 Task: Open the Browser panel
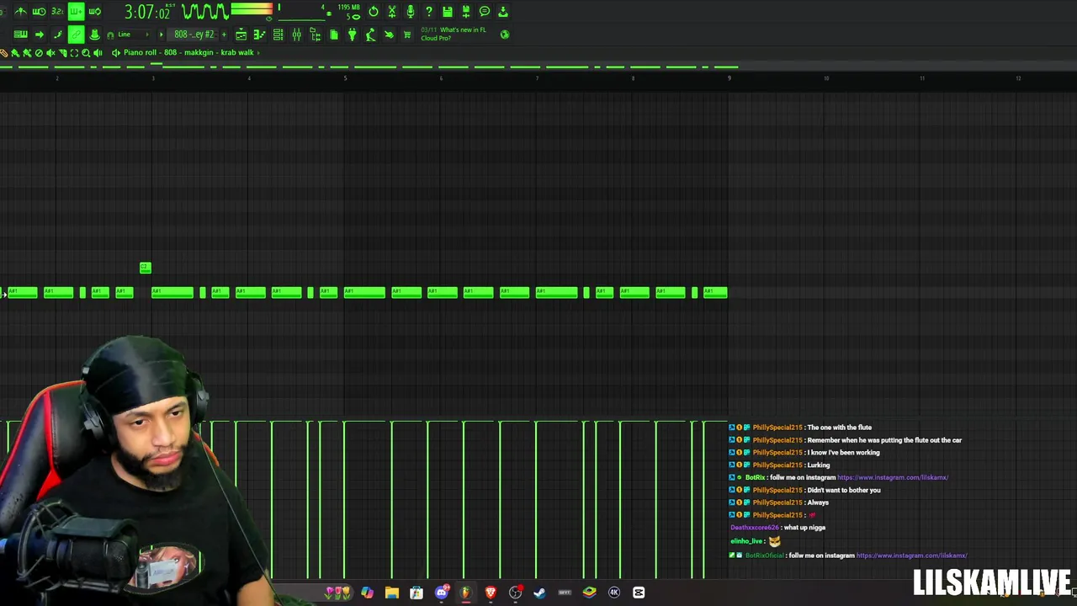(315, 35)
